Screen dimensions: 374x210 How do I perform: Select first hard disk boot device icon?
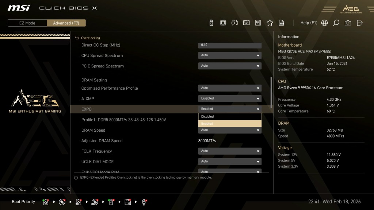coord(45,202)
